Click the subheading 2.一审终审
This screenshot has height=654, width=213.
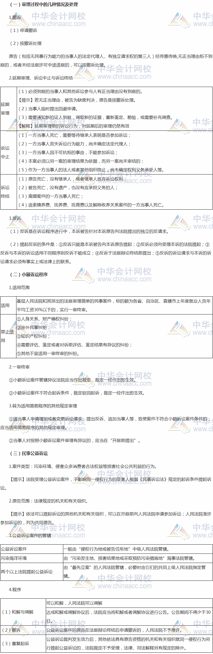(x=19, y=367)
